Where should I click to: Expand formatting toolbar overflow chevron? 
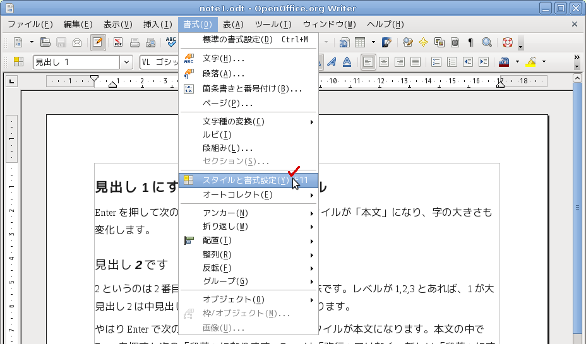tap(577, 57)
